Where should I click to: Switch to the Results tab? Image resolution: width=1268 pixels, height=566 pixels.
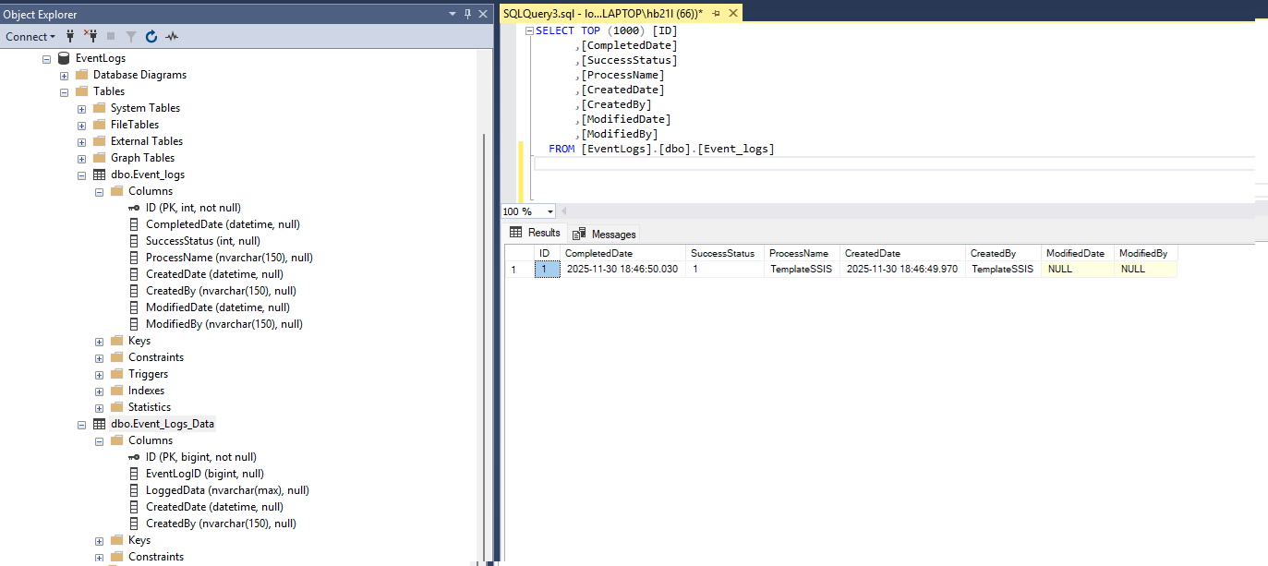pyautogui.click(x=536, y=233)
